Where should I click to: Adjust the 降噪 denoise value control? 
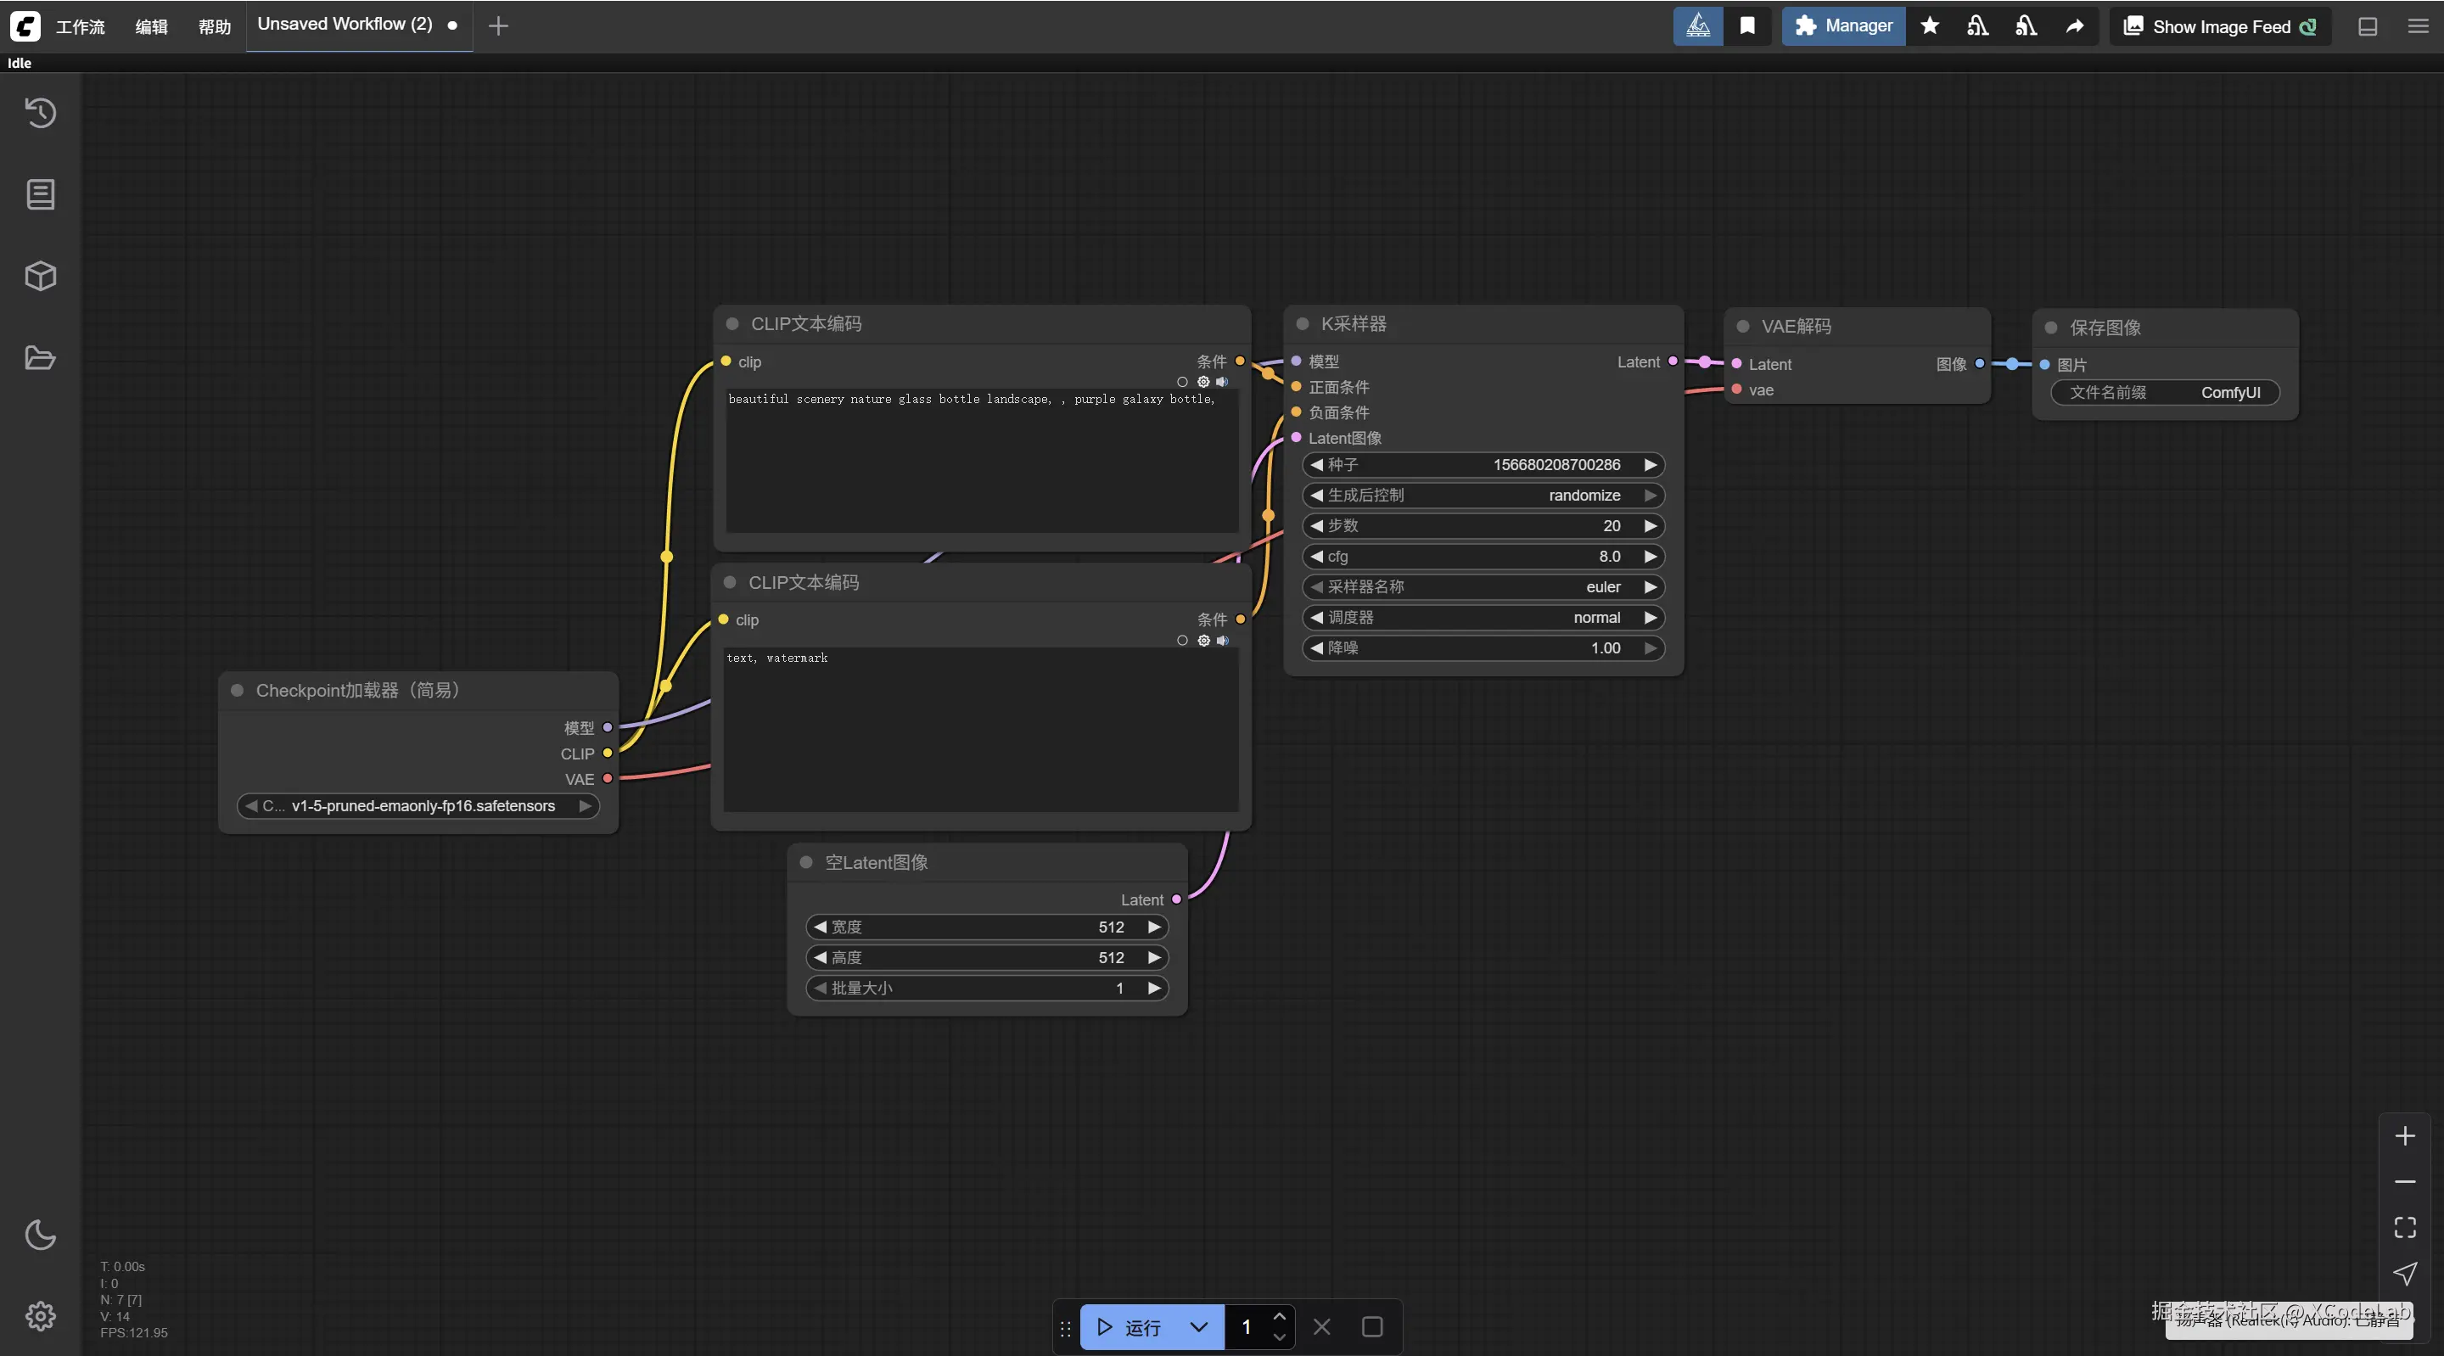pos(1483,648)
